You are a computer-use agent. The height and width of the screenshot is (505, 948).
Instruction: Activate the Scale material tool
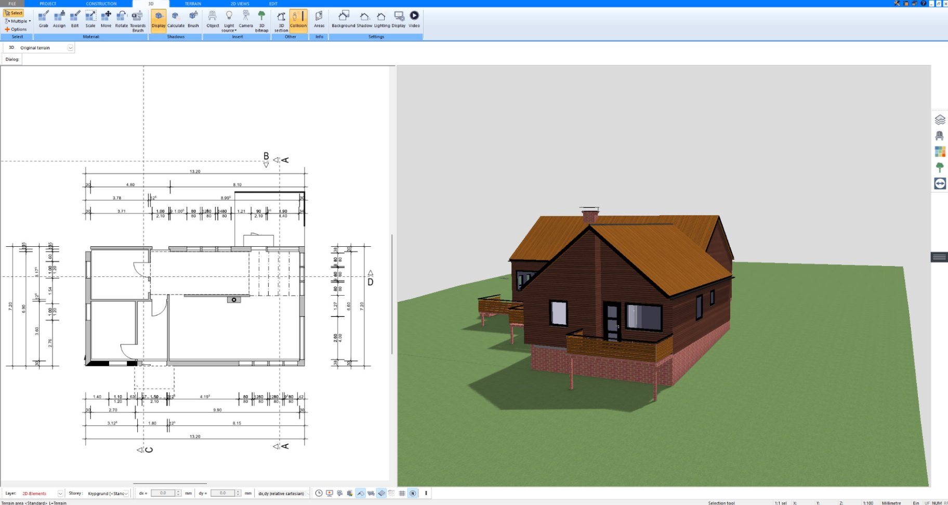90,19
